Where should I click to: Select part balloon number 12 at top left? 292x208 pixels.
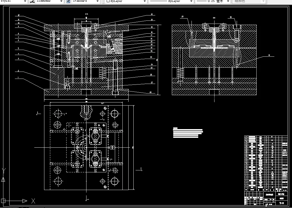point(19,15)
